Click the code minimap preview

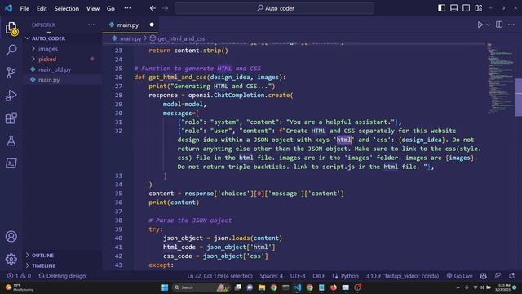500,78
